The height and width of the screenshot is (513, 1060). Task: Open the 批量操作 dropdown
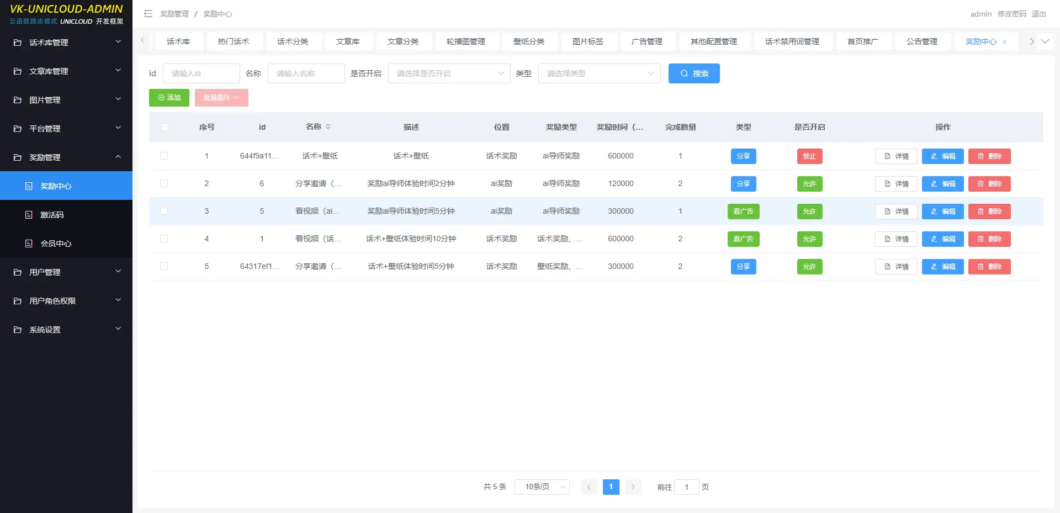(221, 98)
